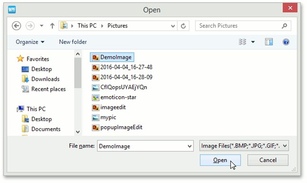
Task: Expand the address bar history dropdown
Action: (x=173, y=26)
